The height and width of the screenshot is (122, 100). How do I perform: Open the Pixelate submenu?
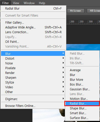point(33,68)
